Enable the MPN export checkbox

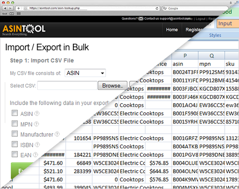[15, 123]
